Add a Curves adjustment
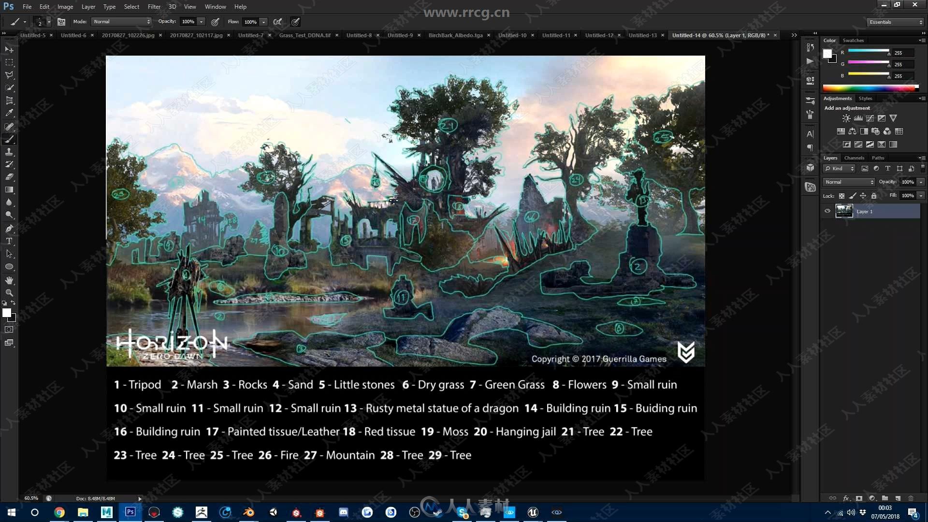Viewport: 928px width, 522px height. tap(870, 118)
